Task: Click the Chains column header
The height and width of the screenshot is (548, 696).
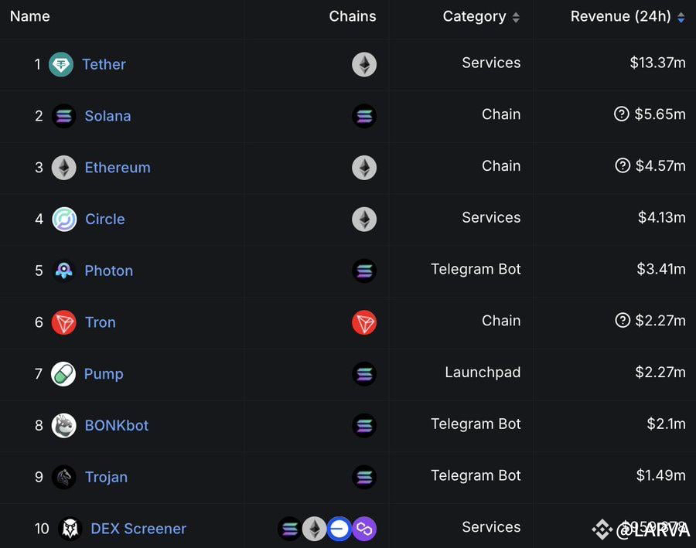Action: [353, 16]
